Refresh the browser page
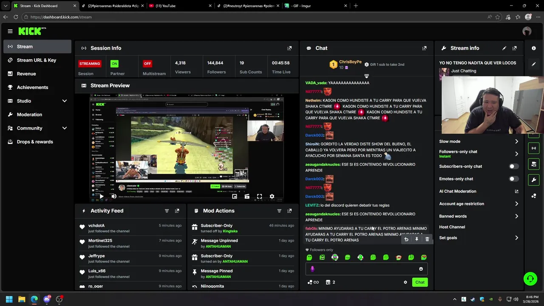This screenshot has width=544, height=306. pyautogui.click(x=16, y=17)
